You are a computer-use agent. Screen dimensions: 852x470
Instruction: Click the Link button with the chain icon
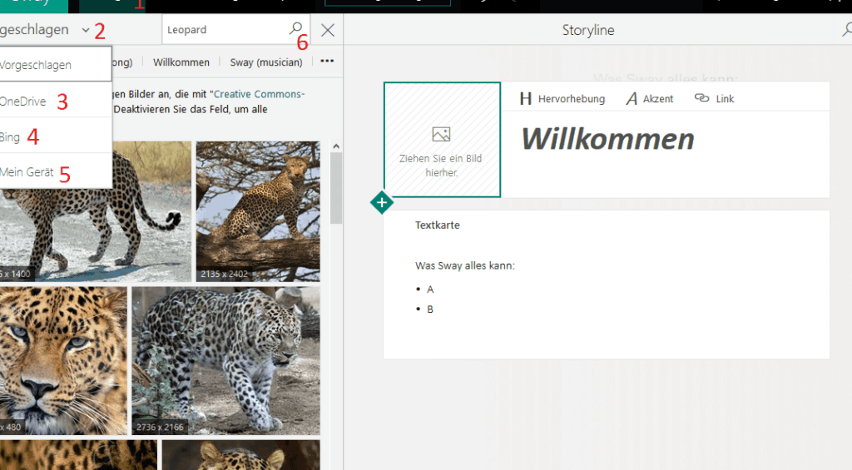pyautogui.click(x=714, y=98)
